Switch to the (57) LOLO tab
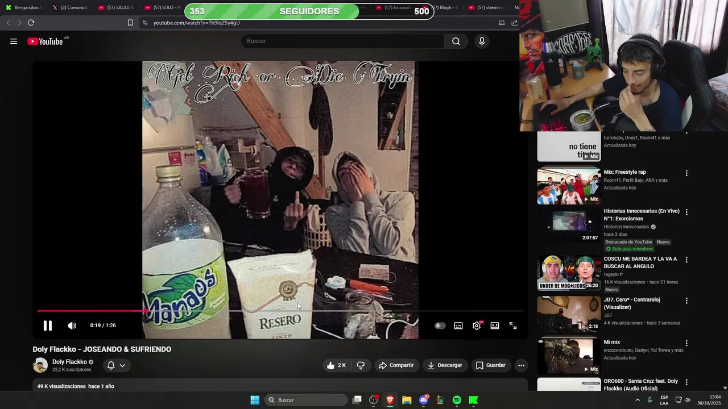728x409 pixels. pos(162,8)
